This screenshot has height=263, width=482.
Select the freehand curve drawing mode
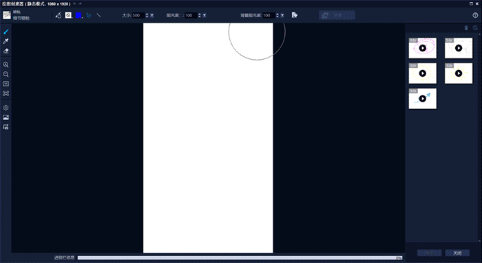(89, 15)
